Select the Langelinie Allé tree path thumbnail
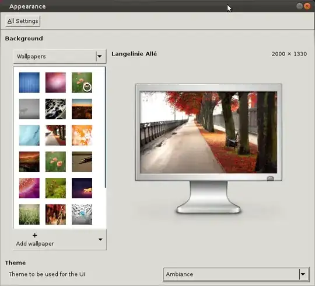This screenshot has height=286, width=315. pos(55,135)
